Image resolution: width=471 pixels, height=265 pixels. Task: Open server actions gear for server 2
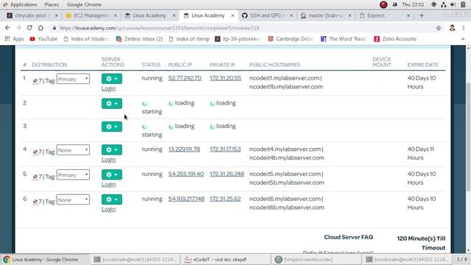click(111, 104)
